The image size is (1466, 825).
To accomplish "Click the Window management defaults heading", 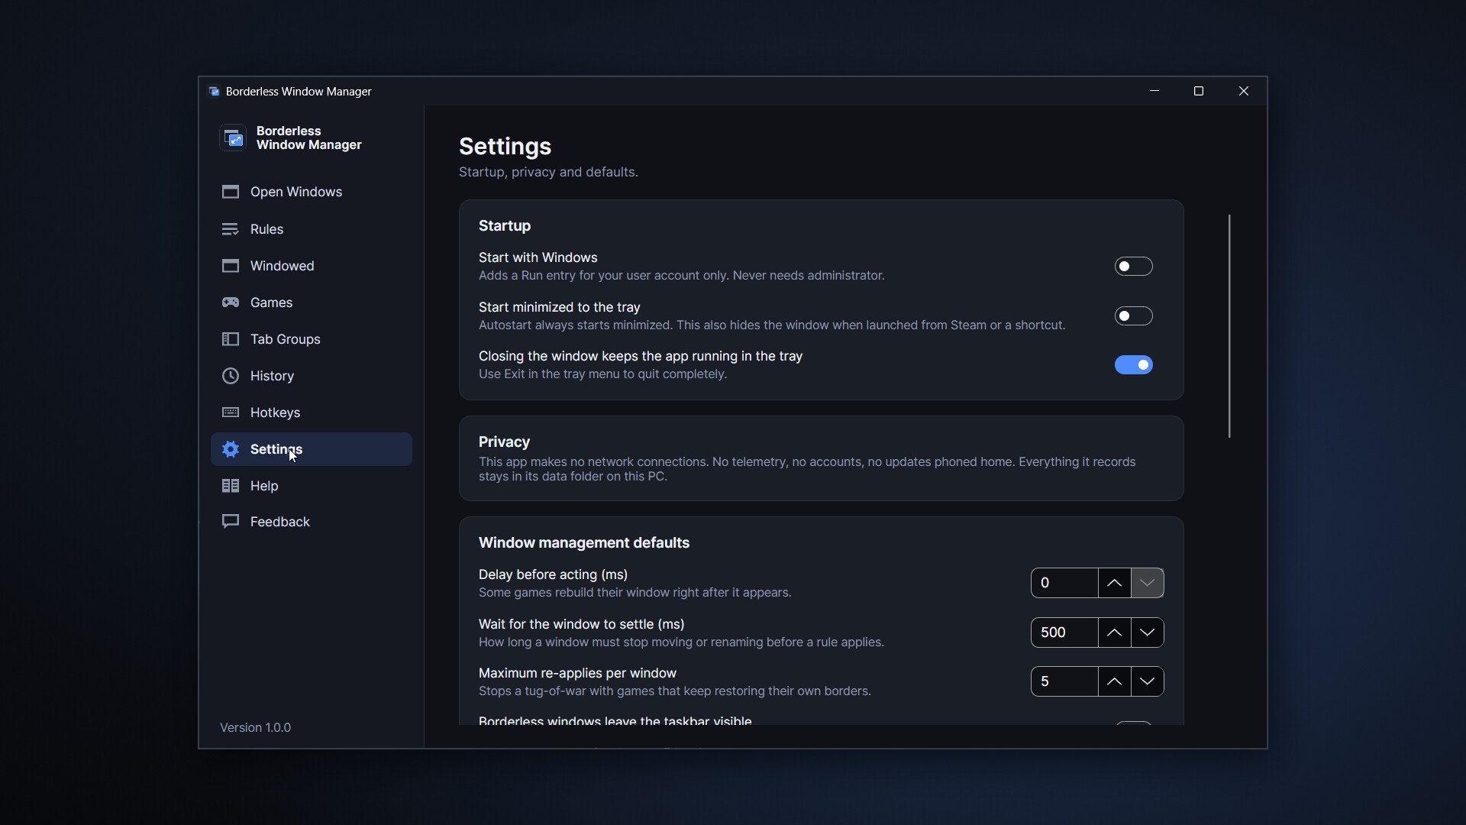I will [x=584, y=542].
